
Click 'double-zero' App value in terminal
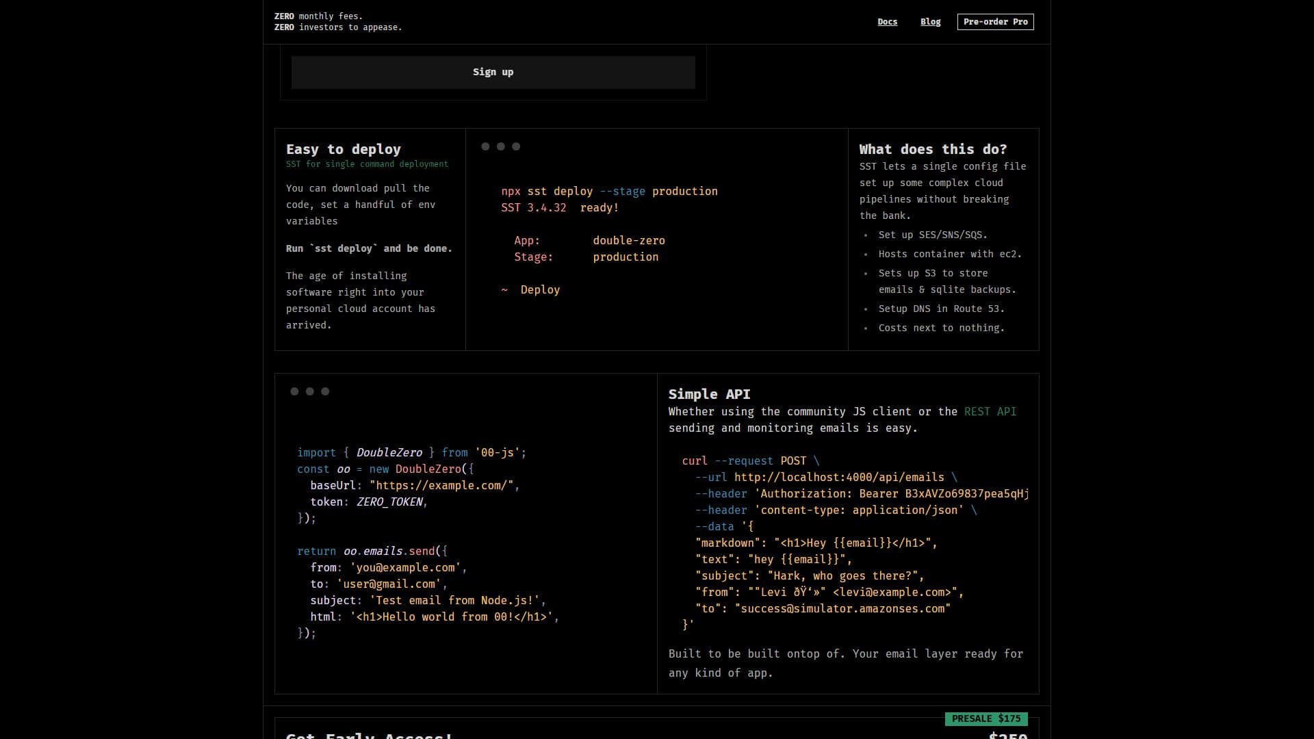pos(628,241)
